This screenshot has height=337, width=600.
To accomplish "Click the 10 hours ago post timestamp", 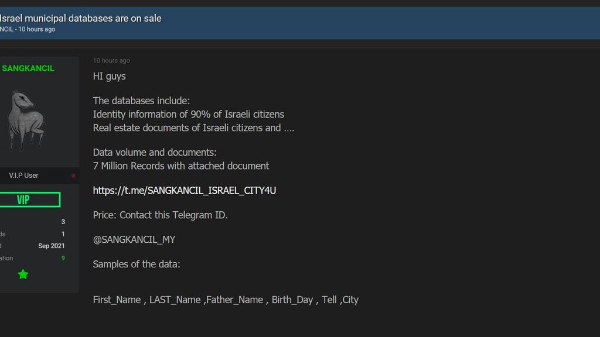I will click(111, 60).
